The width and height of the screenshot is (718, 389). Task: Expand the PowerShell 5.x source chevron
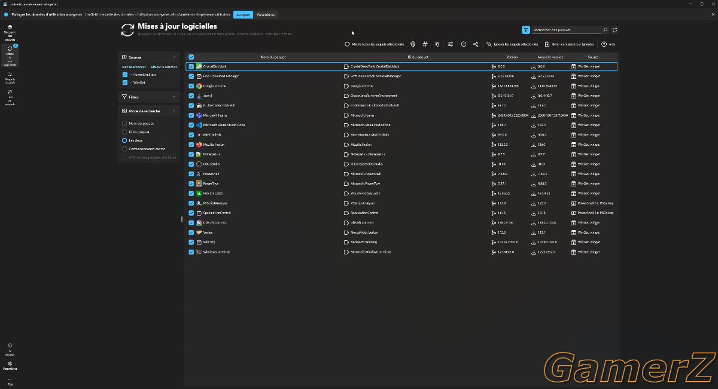click(131, 75)
